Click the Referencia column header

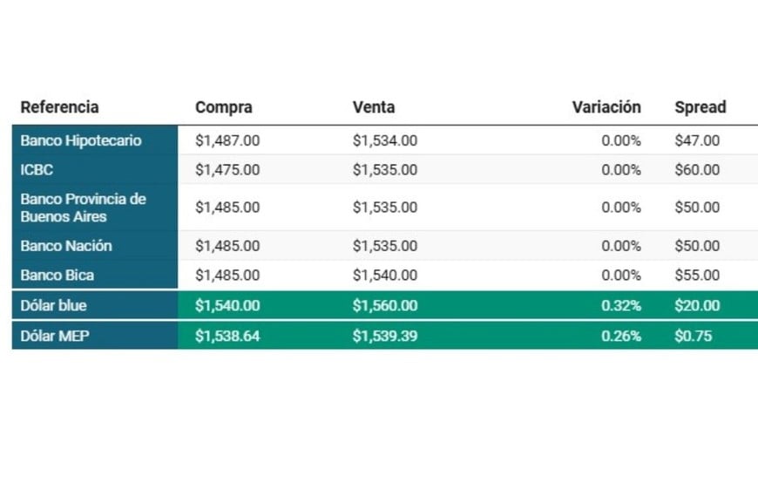(x=59, y=107)
